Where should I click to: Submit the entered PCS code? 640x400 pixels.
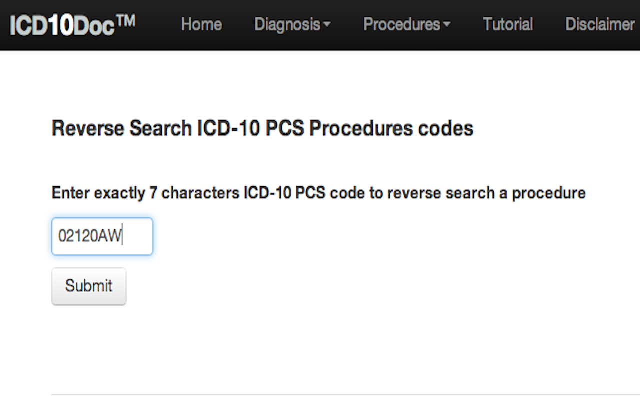click(88, 286)
